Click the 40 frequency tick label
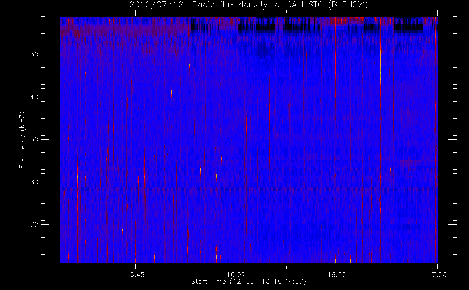The width and height of the screenshot is (469, 290). [x=34, y=97]
